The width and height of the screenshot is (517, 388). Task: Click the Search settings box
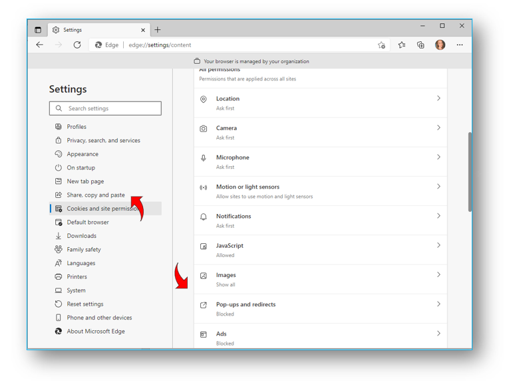(x=105, y=108)
